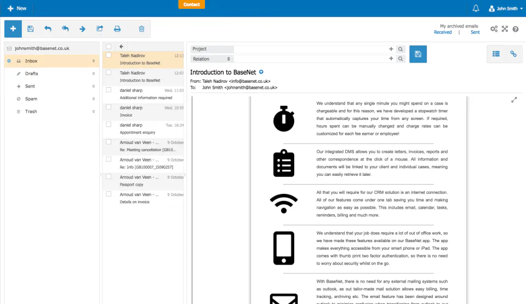Add a project with the plus icon

point(391,49)
